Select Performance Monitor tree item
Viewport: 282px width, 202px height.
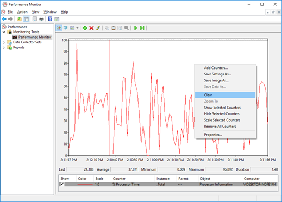pos(35,37)
